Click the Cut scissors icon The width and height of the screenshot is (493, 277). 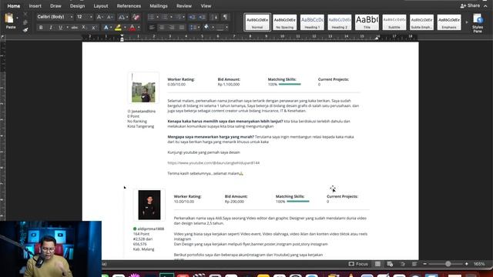coord(25,14)
